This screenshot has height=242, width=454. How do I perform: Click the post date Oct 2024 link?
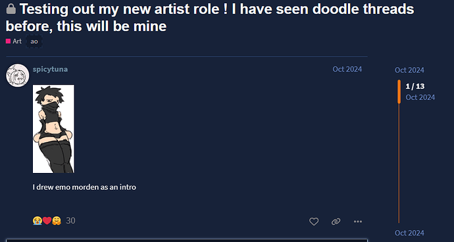click(347, 69)
